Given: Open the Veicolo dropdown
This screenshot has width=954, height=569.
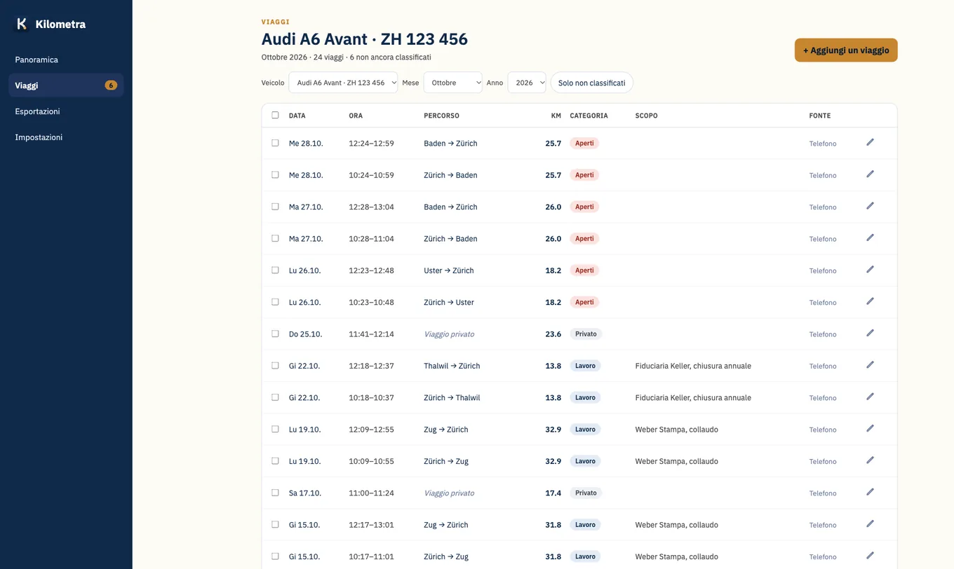Looking at the screenshot, I should coord(343,83).
